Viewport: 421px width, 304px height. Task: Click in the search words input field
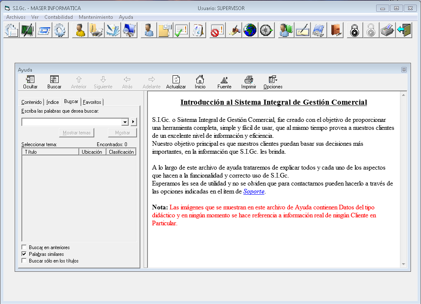point(72,122)
